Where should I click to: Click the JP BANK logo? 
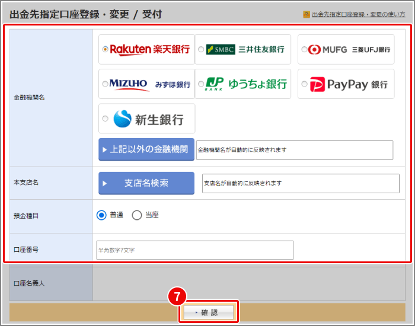(215, 84)
